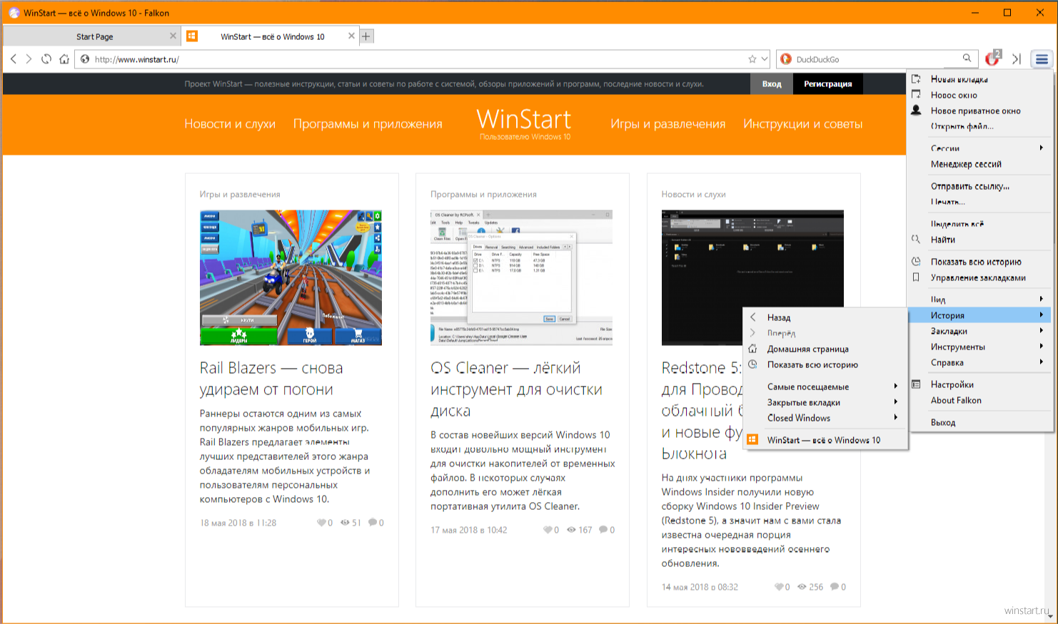1058x624 pixels.
Task: Open the OS Cleaner article title
Action: (x=516, y=389)
